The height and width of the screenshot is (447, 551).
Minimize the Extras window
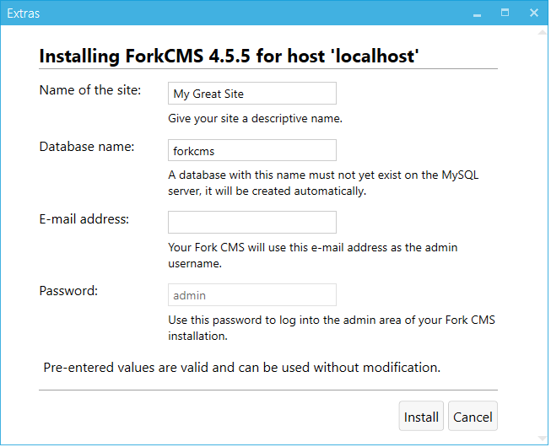point(477,13)
